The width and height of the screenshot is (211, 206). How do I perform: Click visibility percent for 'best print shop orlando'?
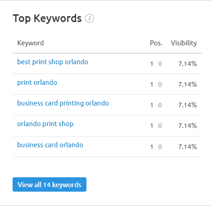[x=188, y=64]
